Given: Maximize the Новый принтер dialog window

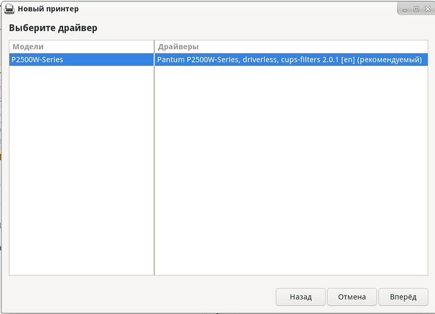Looking at the screenshot, I should coord(416,9).
